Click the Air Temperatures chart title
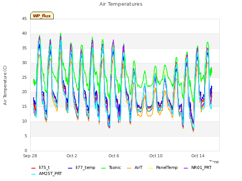242x181 pixels. point(121,4)
